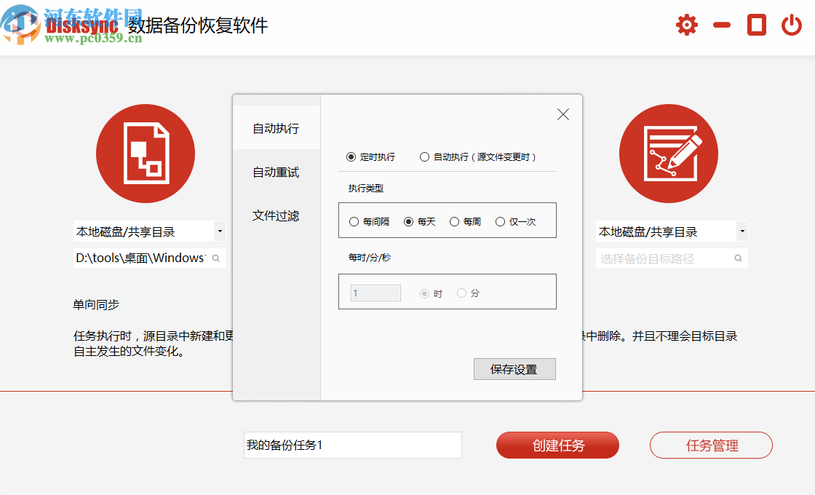Choose the 每间隔 execution type
This screenshot has width=815, height=495.
354,221
